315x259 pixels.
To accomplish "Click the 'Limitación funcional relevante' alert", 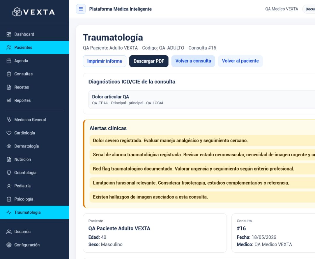I will click(202, 183).
